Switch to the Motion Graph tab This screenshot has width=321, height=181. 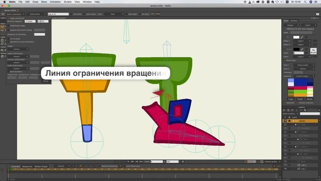(41, 166)
